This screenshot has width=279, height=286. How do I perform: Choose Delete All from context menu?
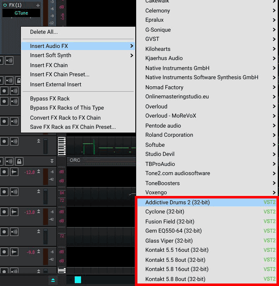[x=44, y=32]
